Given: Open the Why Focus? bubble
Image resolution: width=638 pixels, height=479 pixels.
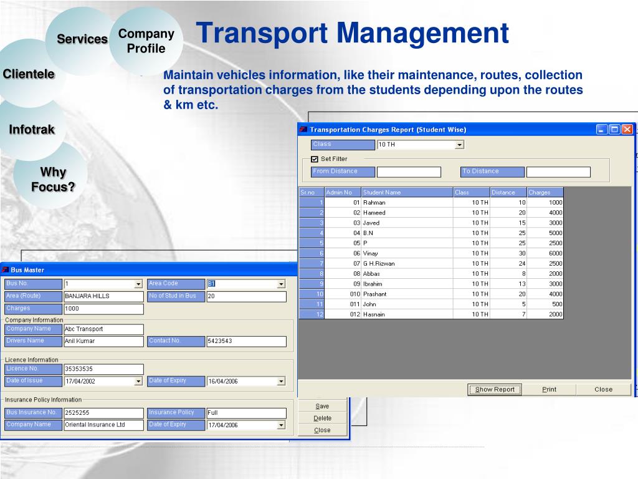Looking at the screenshot, I should click(53, 179).
